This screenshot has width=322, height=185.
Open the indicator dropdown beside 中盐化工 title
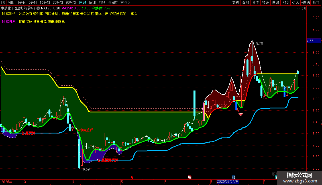click(38, 8)
